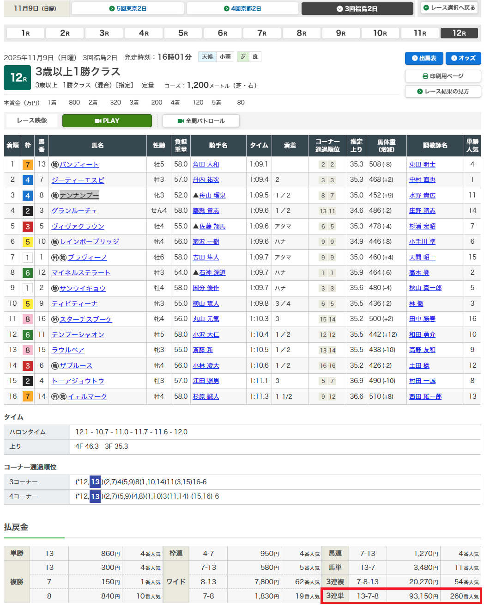Click the 出馬表 entry list button
The height and width of the screenshot is (605, 484).
pyautogui.click(x=424, y=58)
